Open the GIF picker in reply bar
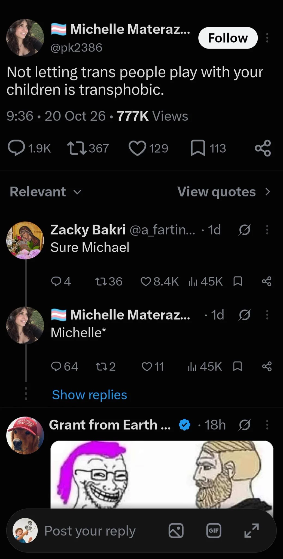283x559 pixels. pos(214,531)
